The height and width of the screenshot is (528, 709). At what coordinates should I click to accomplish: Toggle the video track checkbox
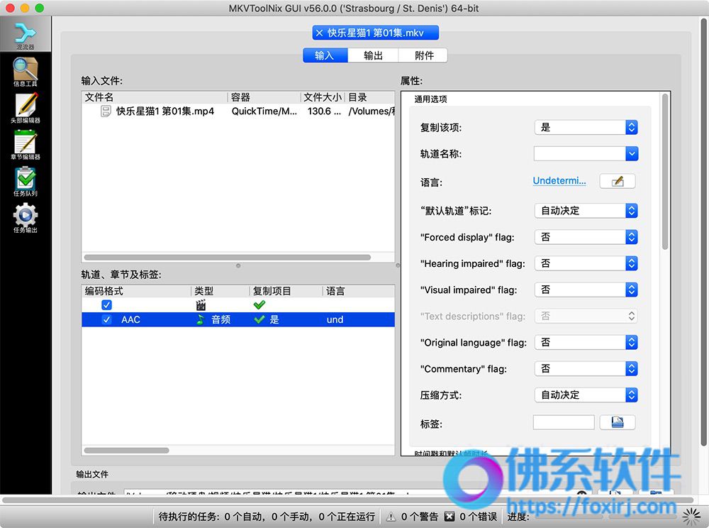coord(107,305)
